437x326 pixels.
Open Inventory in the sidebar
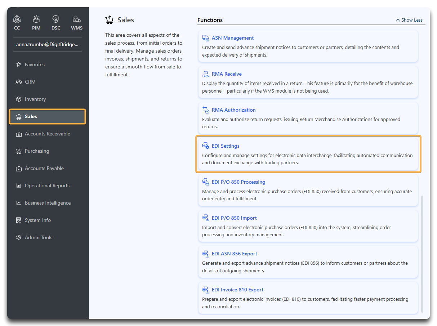click(x=35, y=99)
